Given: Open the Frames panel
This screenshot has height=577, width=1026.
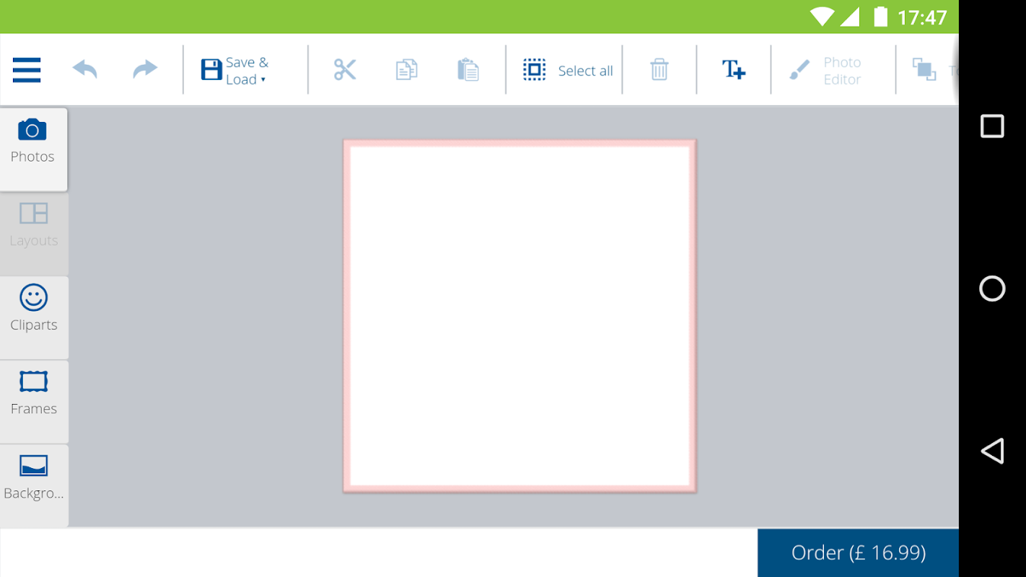Looking at the screenshot, I should tap(34, 402).
